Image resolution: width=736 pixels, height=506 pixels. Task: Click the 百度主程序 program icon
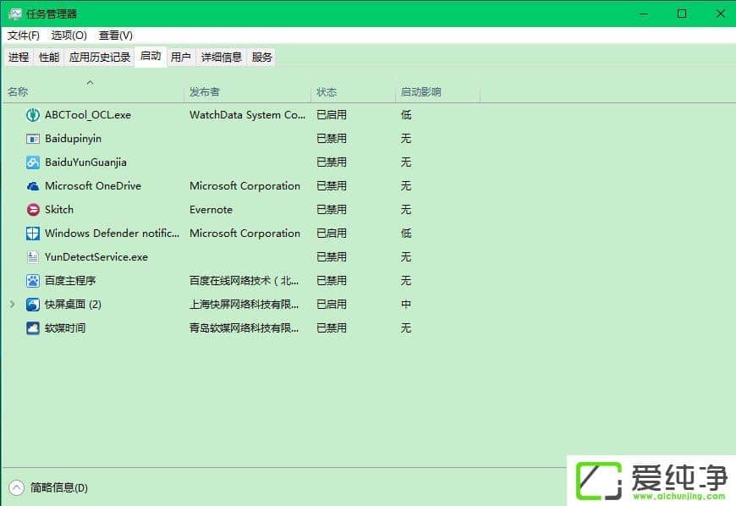coord(32,281)
